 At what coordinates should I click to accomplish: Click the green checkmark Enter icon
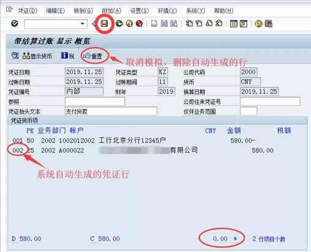[x=15, y=24]
